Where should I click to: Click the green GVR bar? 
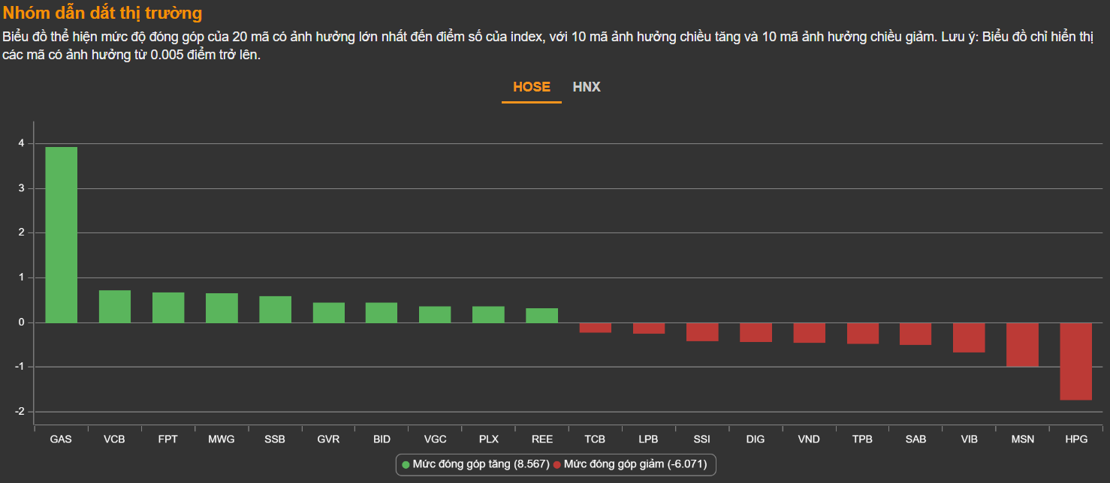[329, 313]
